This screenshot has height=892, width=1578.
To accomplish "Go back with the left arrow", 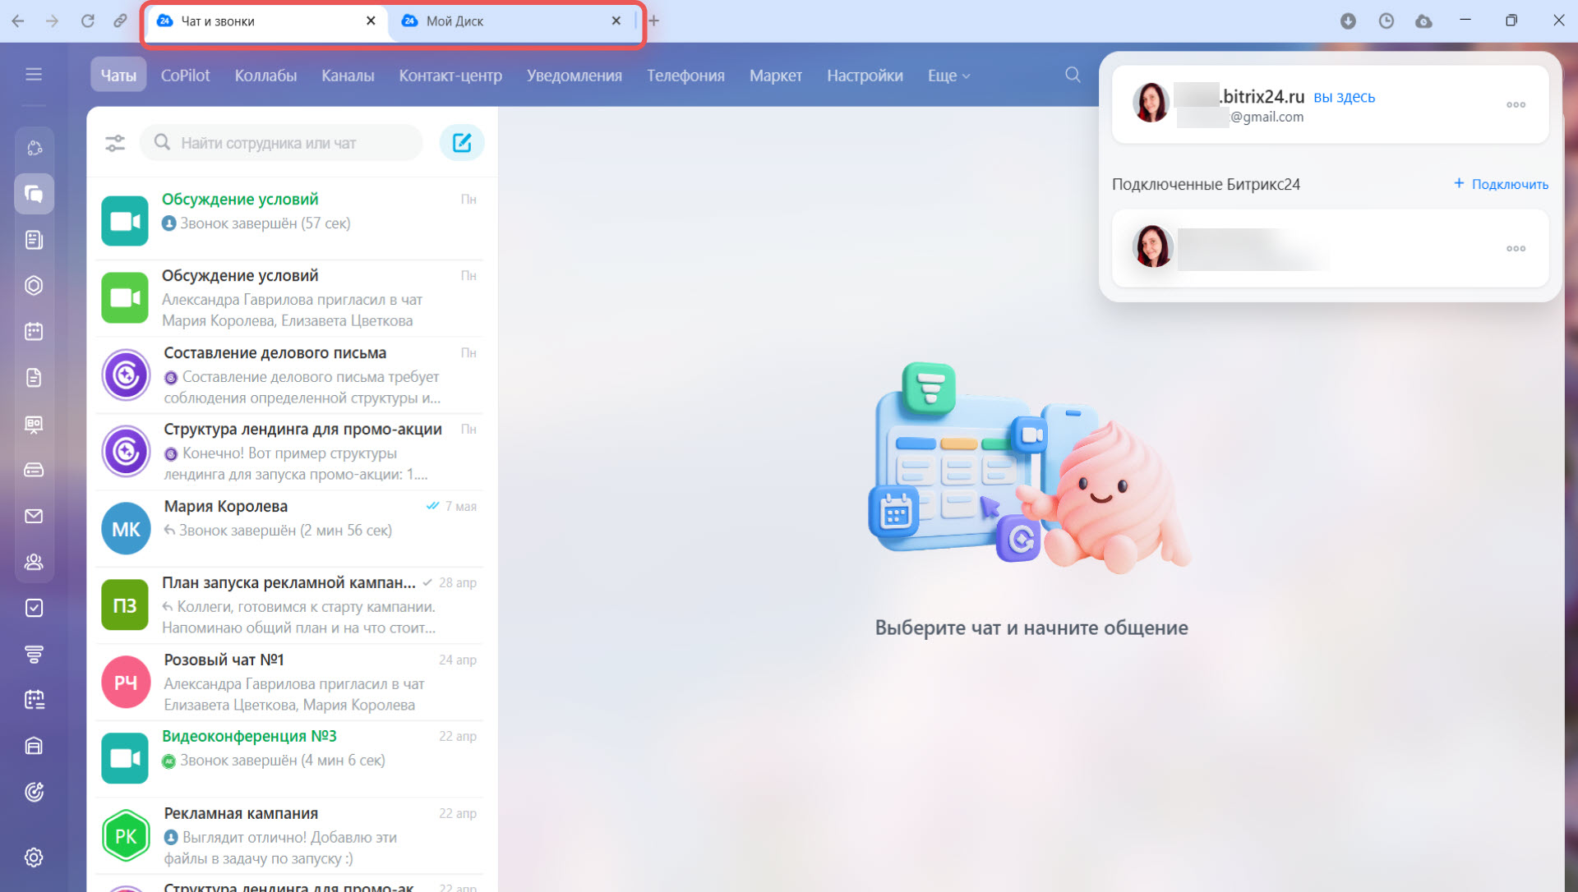I will [x=18, y=21].
